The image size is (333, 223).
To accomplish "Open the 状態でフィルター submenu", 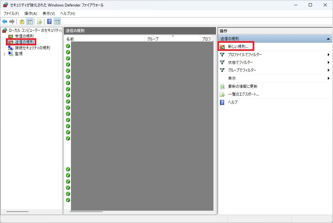I will tap(275, 63).
